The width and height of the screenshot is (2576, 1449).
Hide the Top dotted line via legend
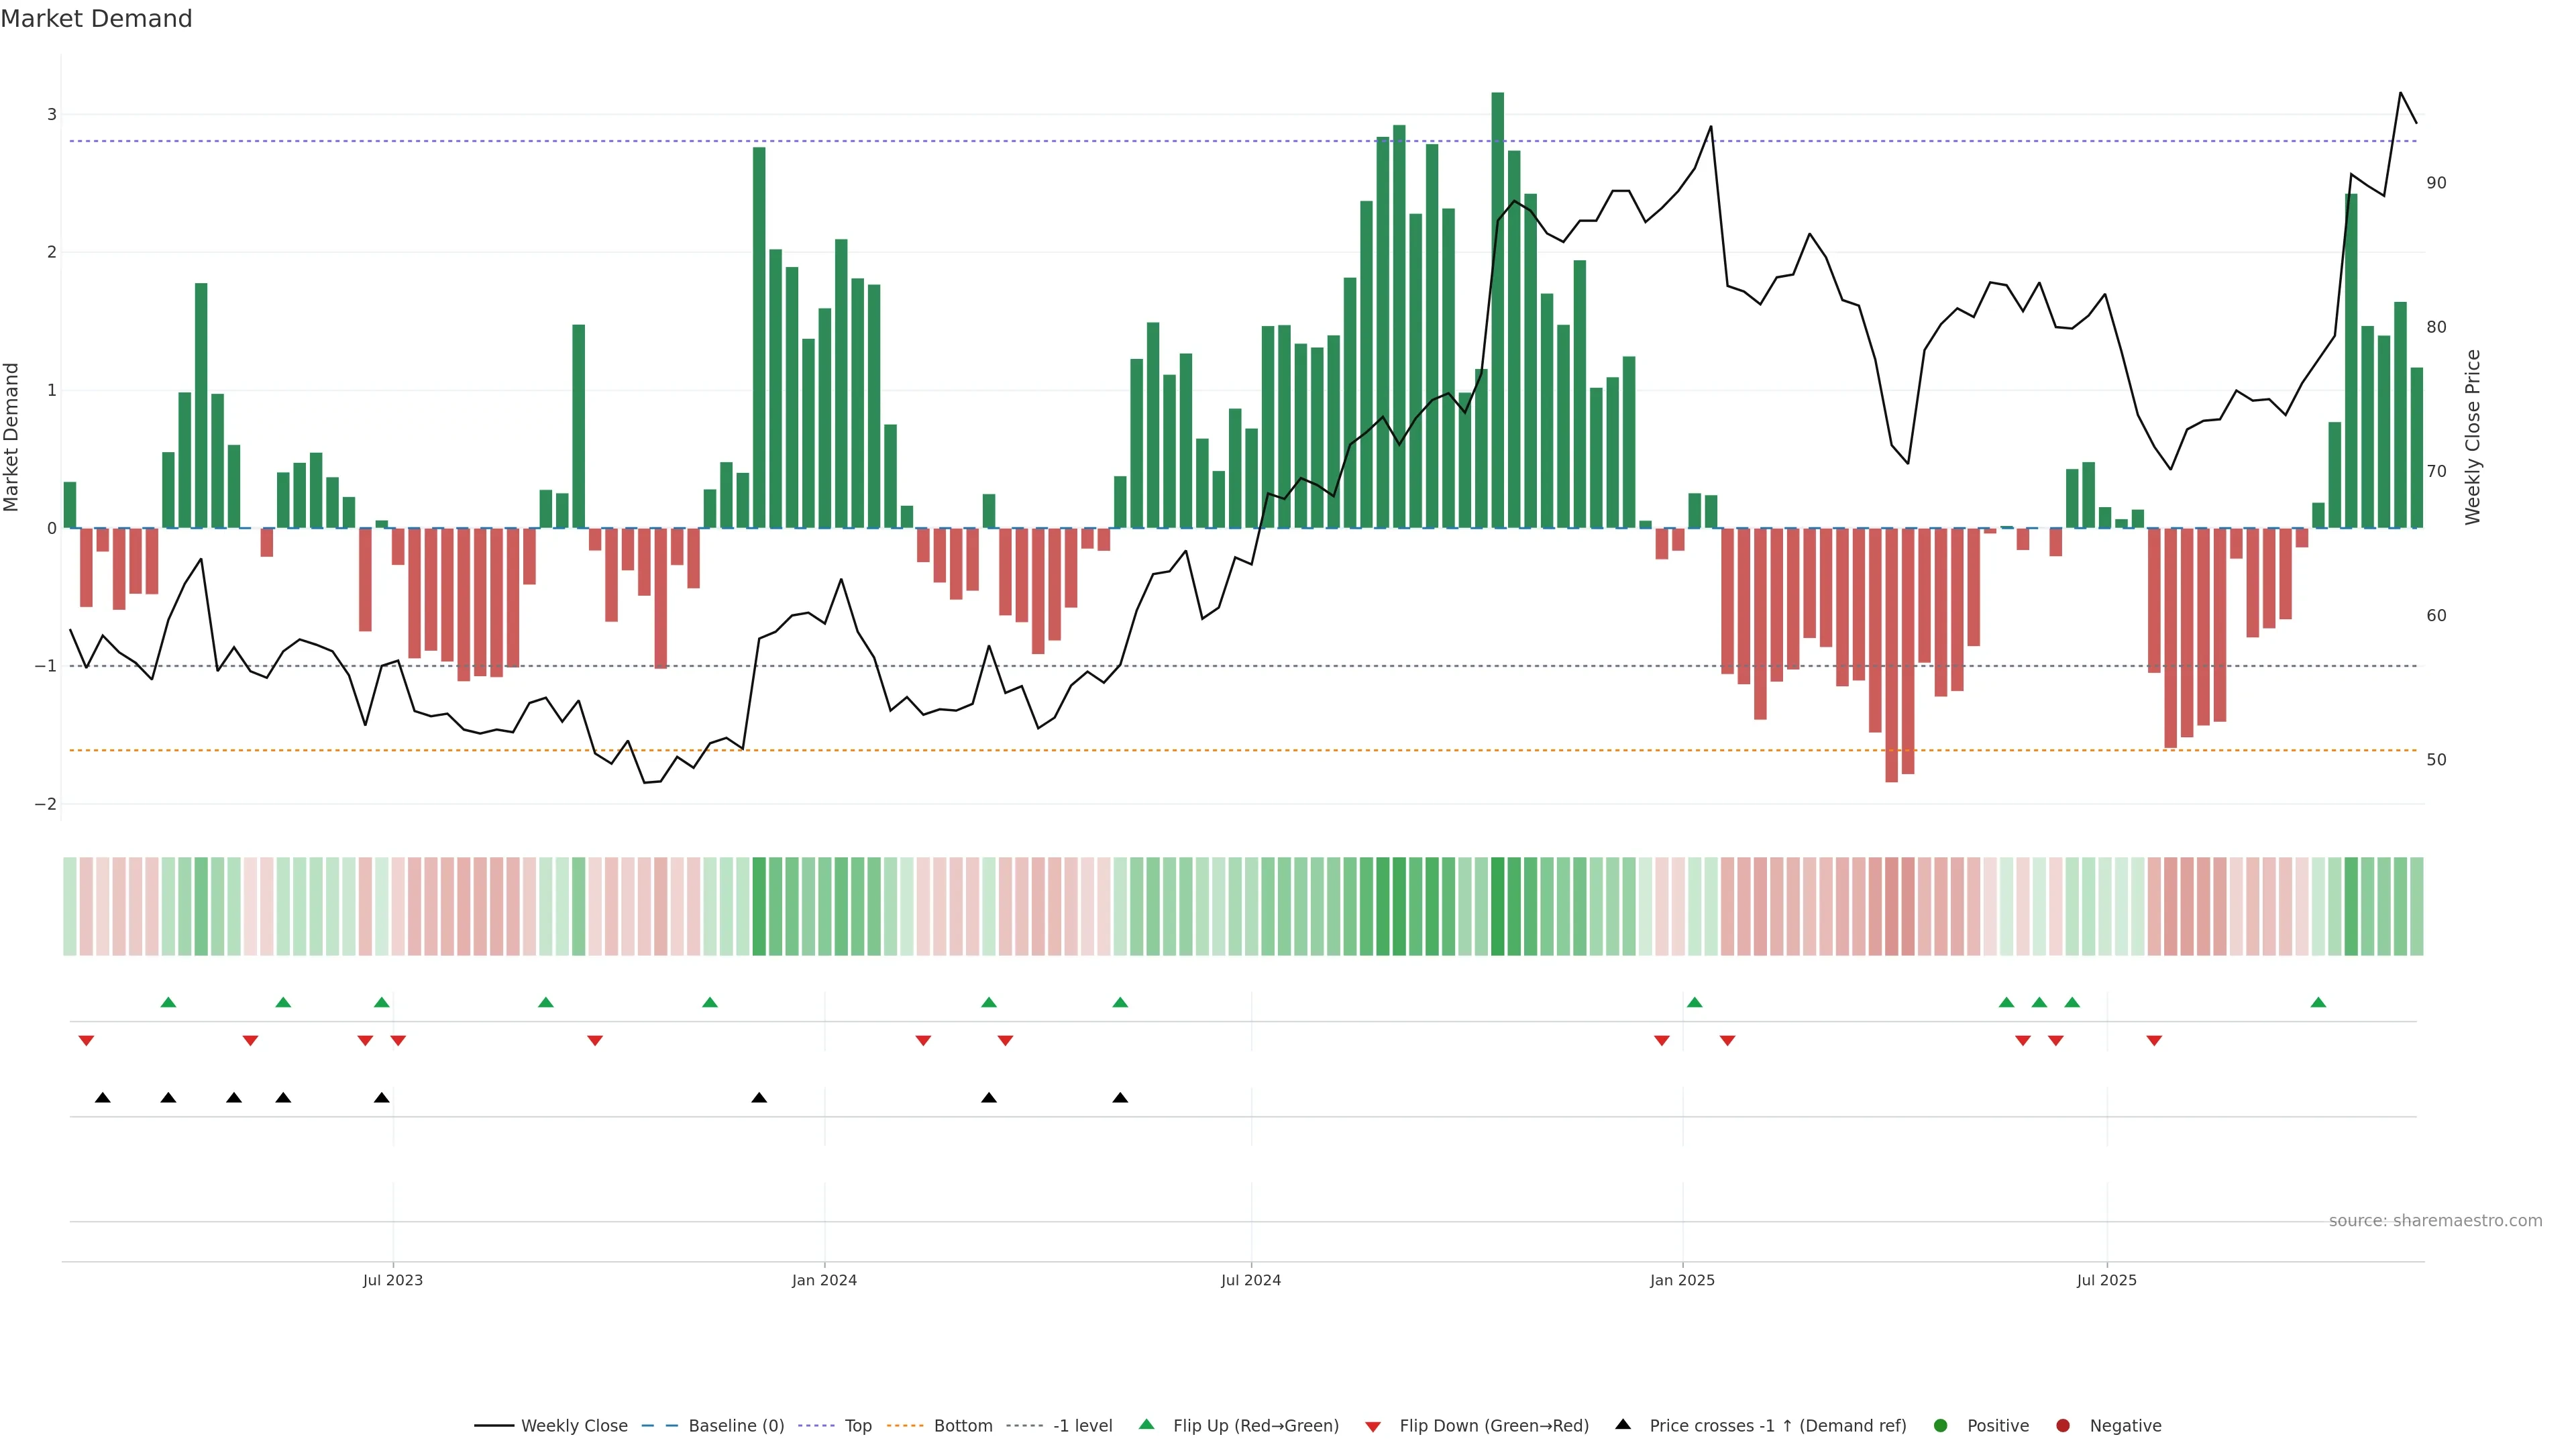click(858, 1425)
